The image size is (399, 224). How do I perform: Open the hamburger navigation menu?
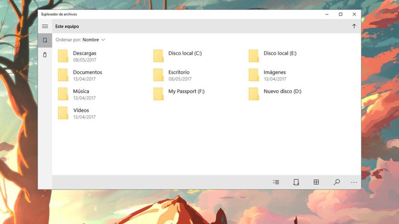(45, 26)
